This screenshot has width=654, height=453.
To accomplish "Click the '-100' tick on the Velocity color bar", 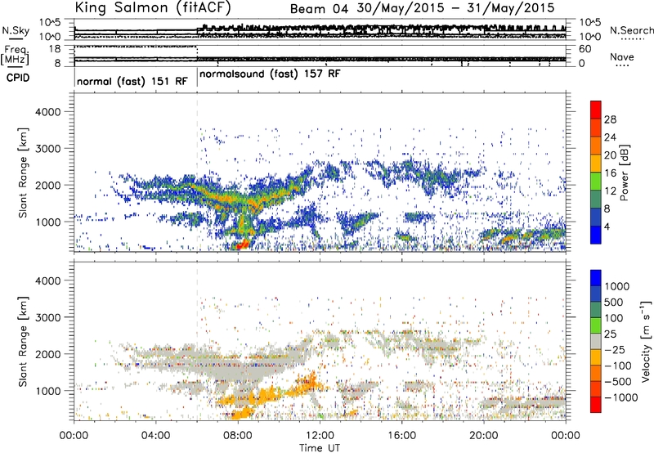I will coord(618,366).
